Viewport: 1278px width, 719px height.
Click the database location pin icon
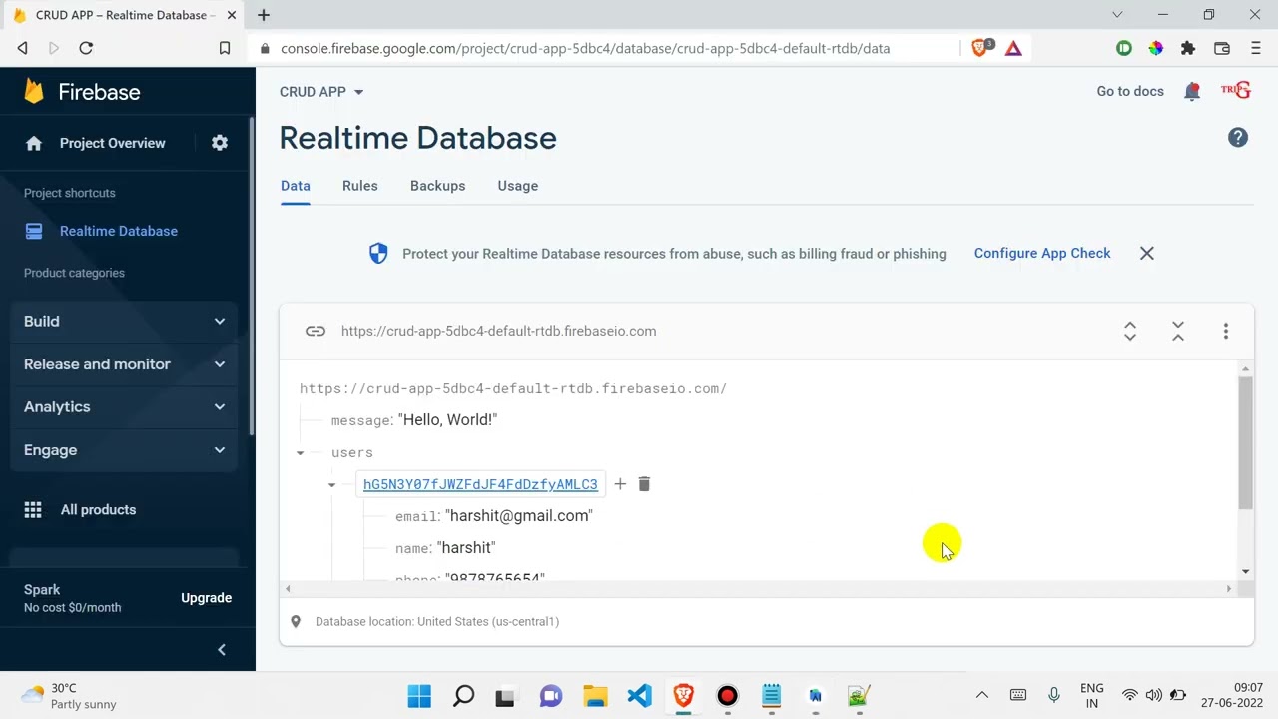296,621
